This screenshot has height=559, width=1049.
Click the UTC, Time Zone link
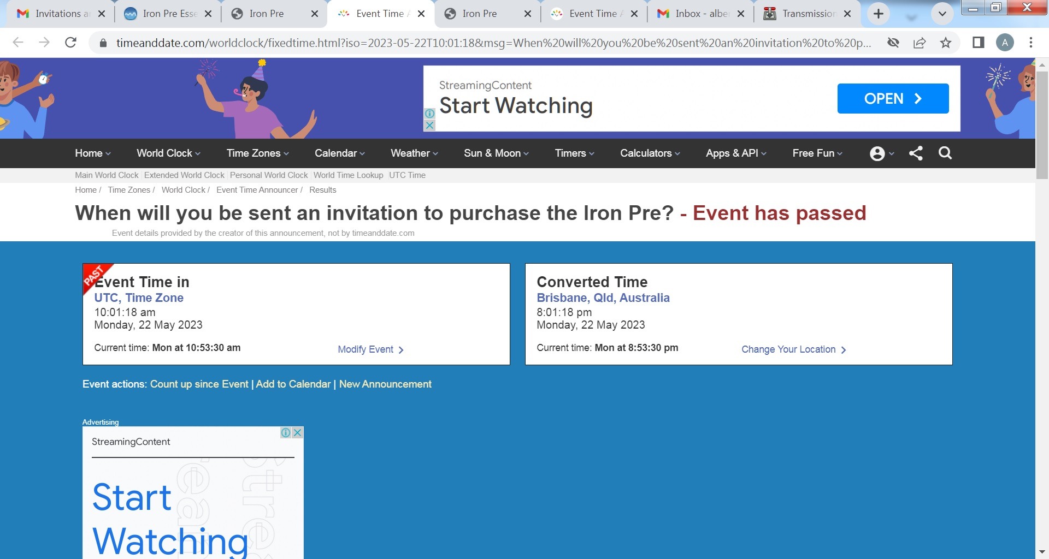coord(139,298)
